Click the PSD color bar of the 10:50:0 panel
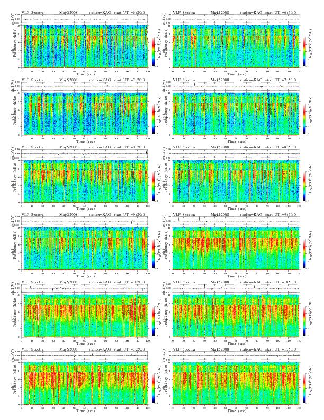The height and width of the screenshot is (420, 324). (x=305, y=321)
